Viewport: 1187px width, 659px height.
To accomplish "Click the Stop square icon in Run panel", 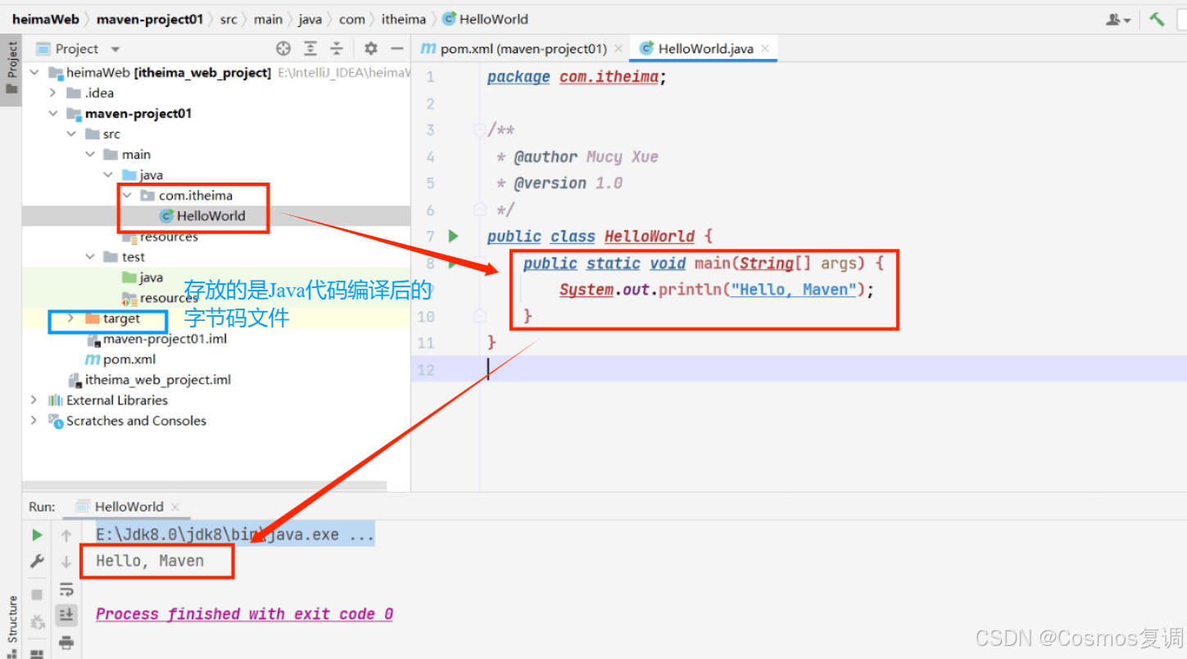I will pyautogui.click(x=37, y=594).
